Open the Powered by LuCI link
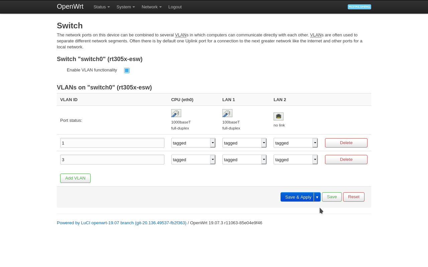Viewport: 428px width, 267px height. point(122,223)
